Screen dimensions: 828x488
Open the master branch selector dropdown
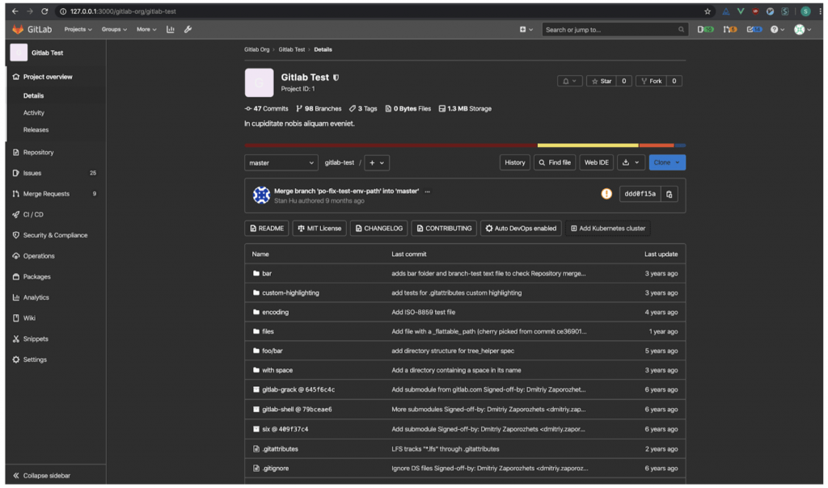[281, 163]
